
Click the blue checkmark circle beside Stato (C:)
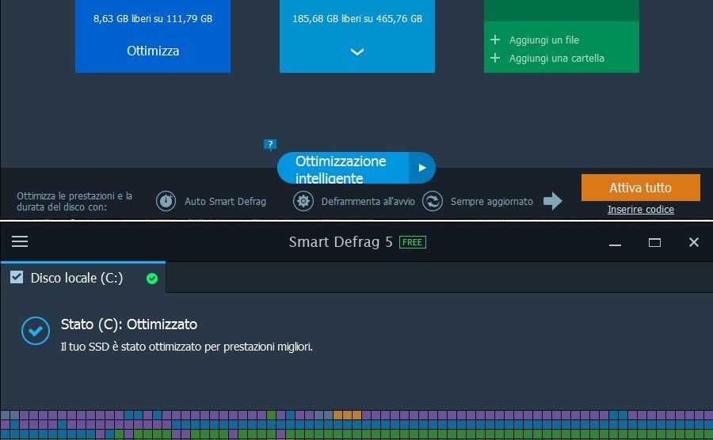click(36, 331)
